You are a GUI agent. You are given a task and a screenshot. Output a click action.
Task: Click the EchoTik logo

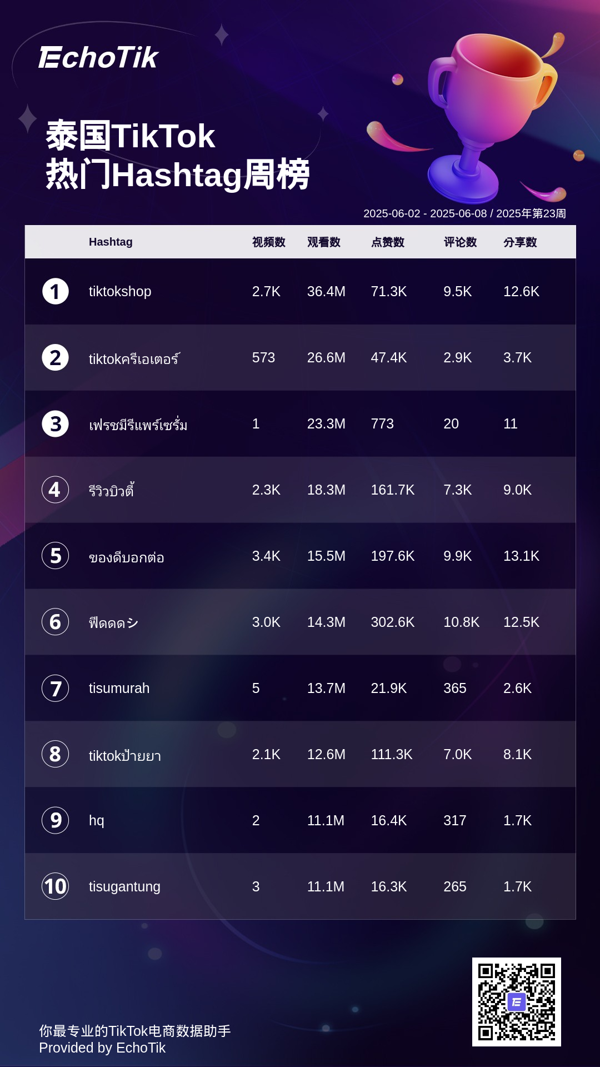tap(98, 58)
